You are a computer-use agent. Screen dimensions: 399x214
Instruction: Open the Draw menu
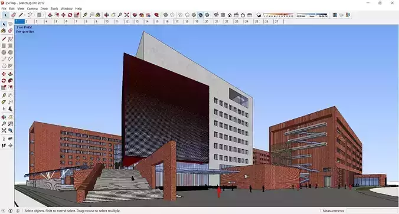click(44, 9)
